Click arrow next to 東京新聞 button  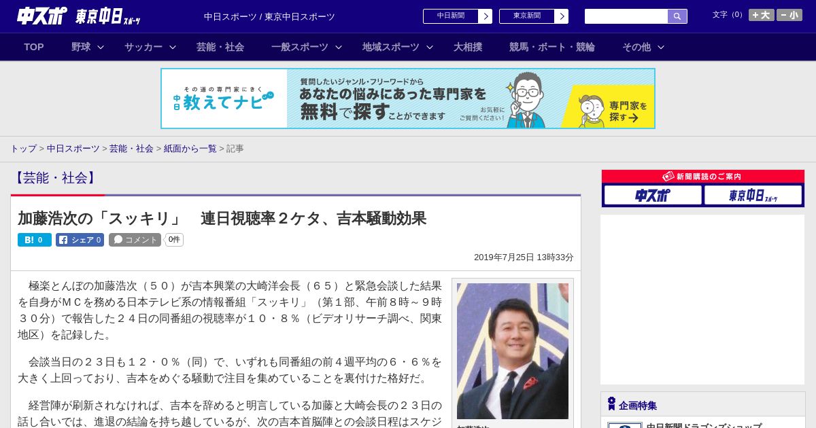point(562,16)
